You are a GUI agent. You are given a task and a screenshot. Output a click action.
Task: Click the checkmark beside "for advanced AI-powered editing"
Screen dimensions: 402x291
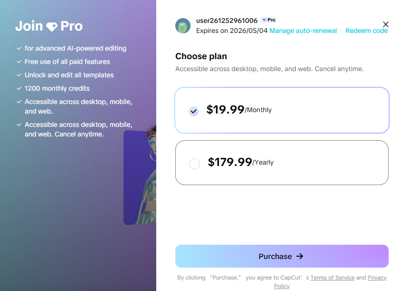pos(19,48)
